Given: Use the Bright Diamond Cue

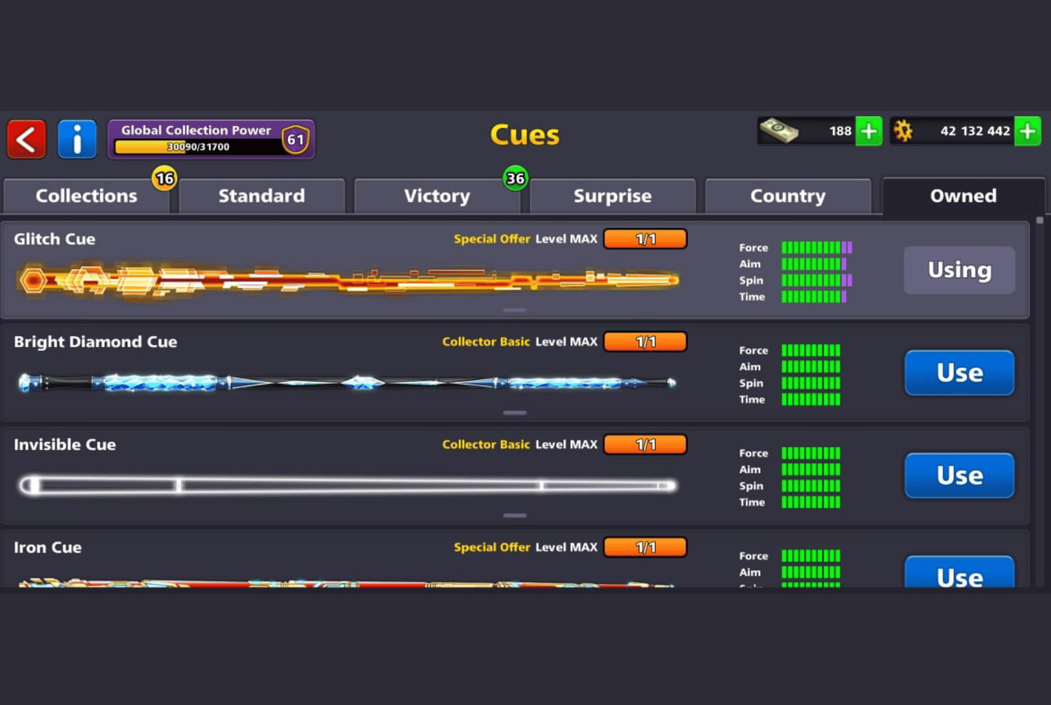Looking at the screenshot, I should click(x=959, y=373).
